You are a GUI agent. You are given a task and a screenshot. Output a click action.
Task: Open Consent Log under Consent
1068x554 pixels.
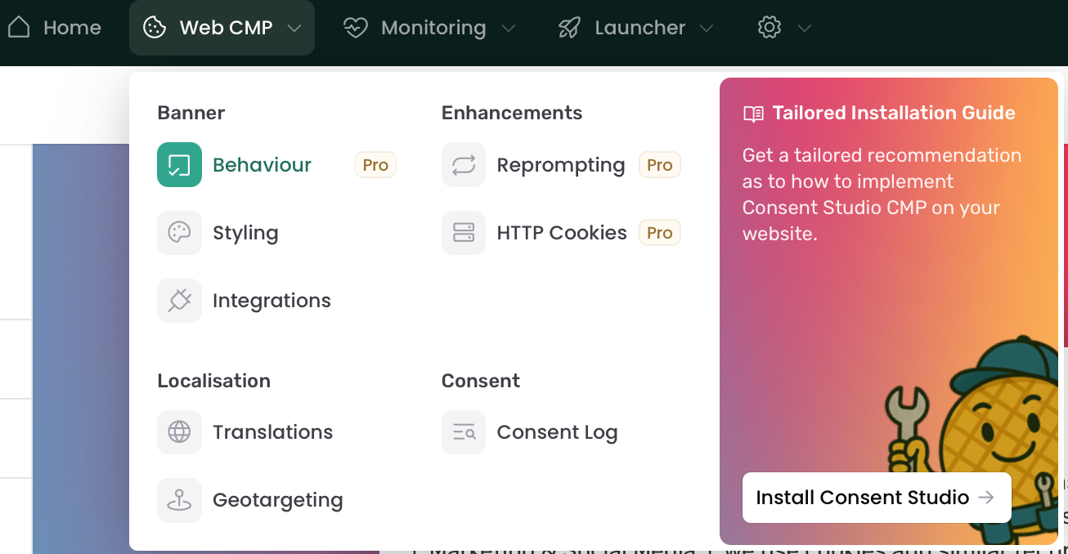tap(557, 433)
